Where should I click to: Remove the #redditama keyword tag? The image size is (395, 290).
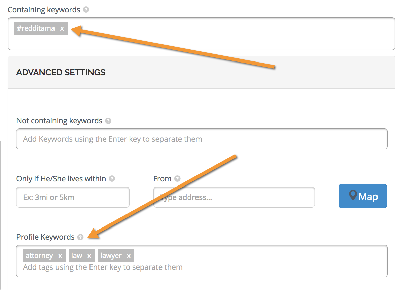click(x=62, y=29)
